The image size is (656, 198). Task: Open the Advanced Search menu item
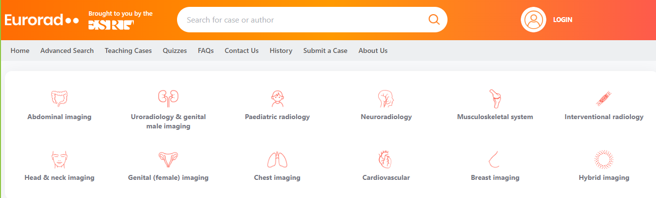pos(67,50)
